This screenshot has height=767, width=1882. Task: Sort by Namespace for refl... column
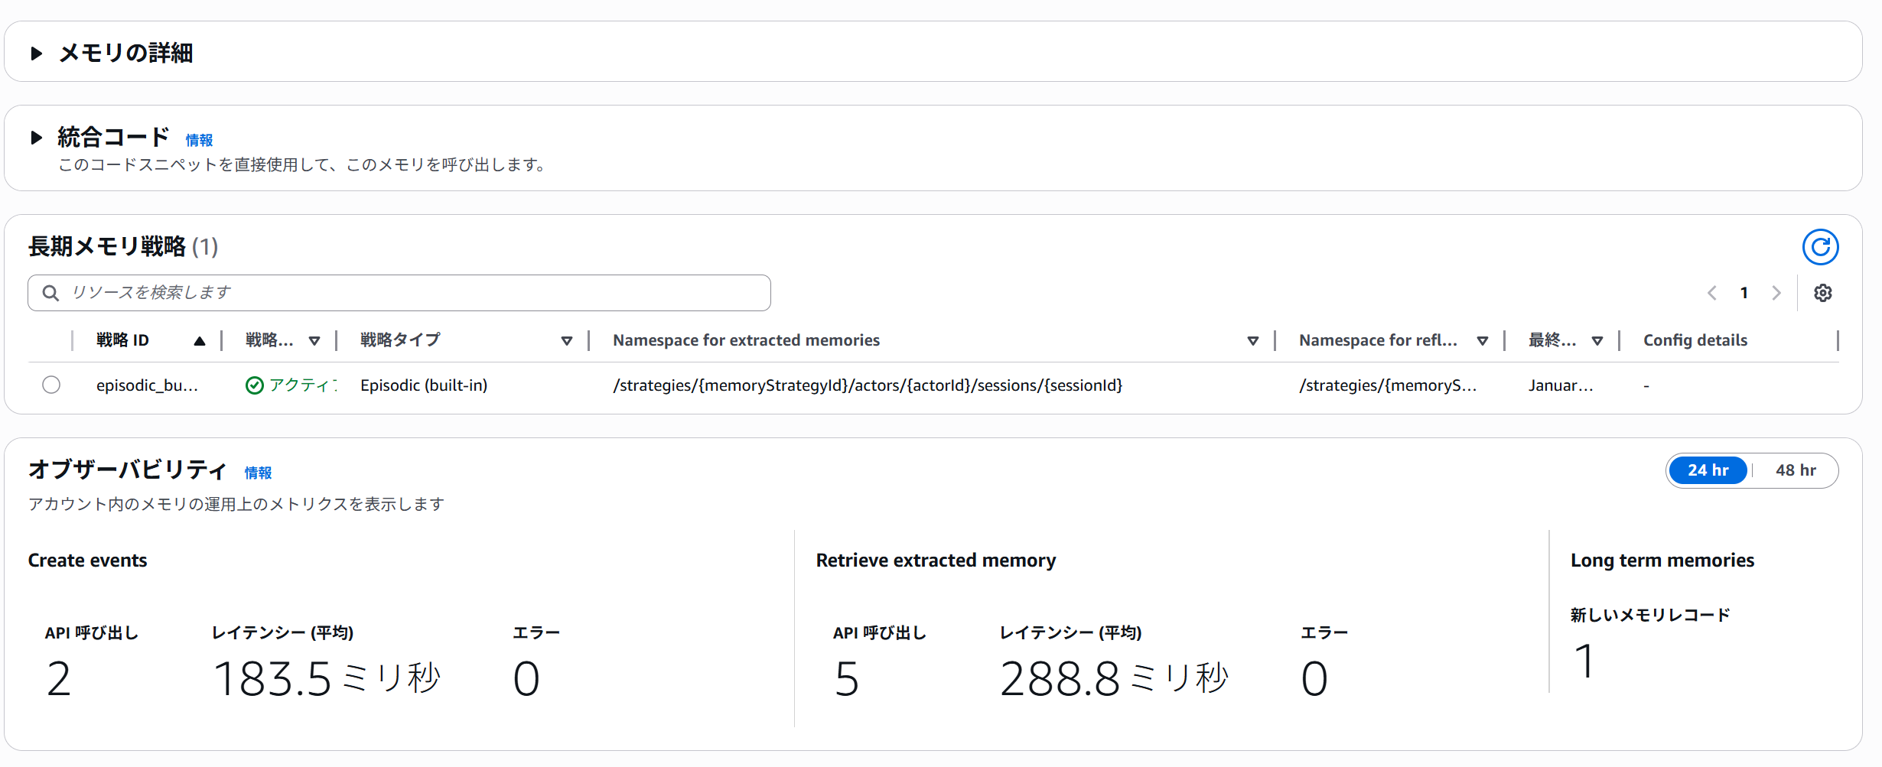(x=1483, y=341)
